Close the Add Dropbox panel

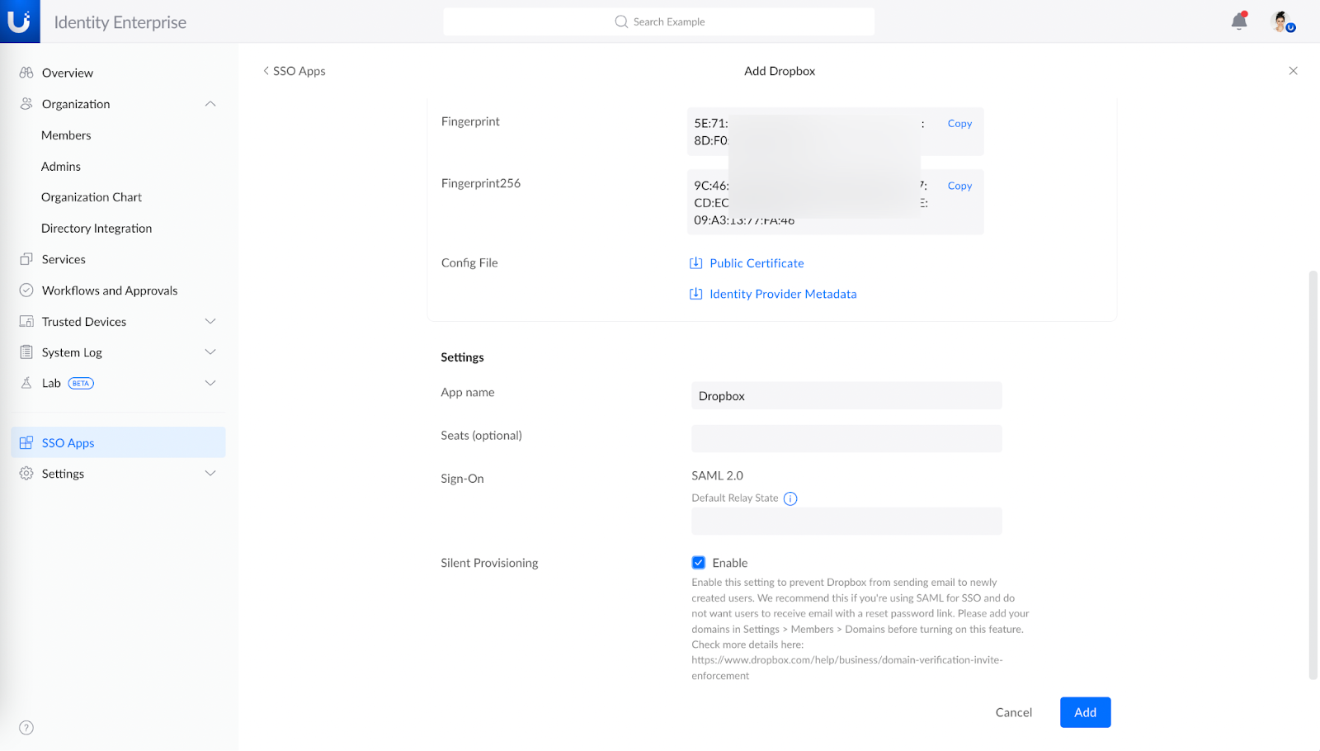(x=1293, y=71)
